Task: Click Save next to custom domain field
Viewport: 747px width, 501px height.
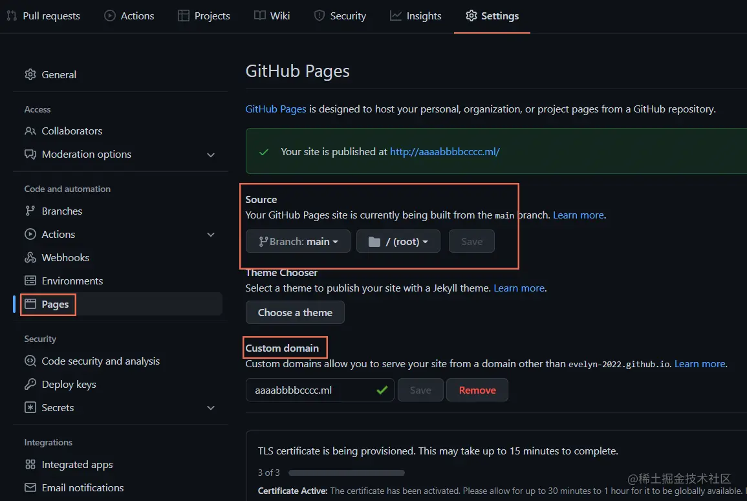Action: click(420, 390)
